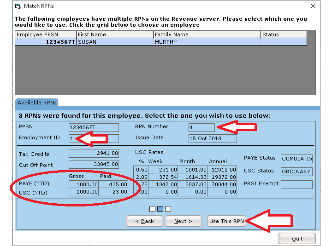
Task: Select the third RPN page indicator square
Action: pos(168,209)
